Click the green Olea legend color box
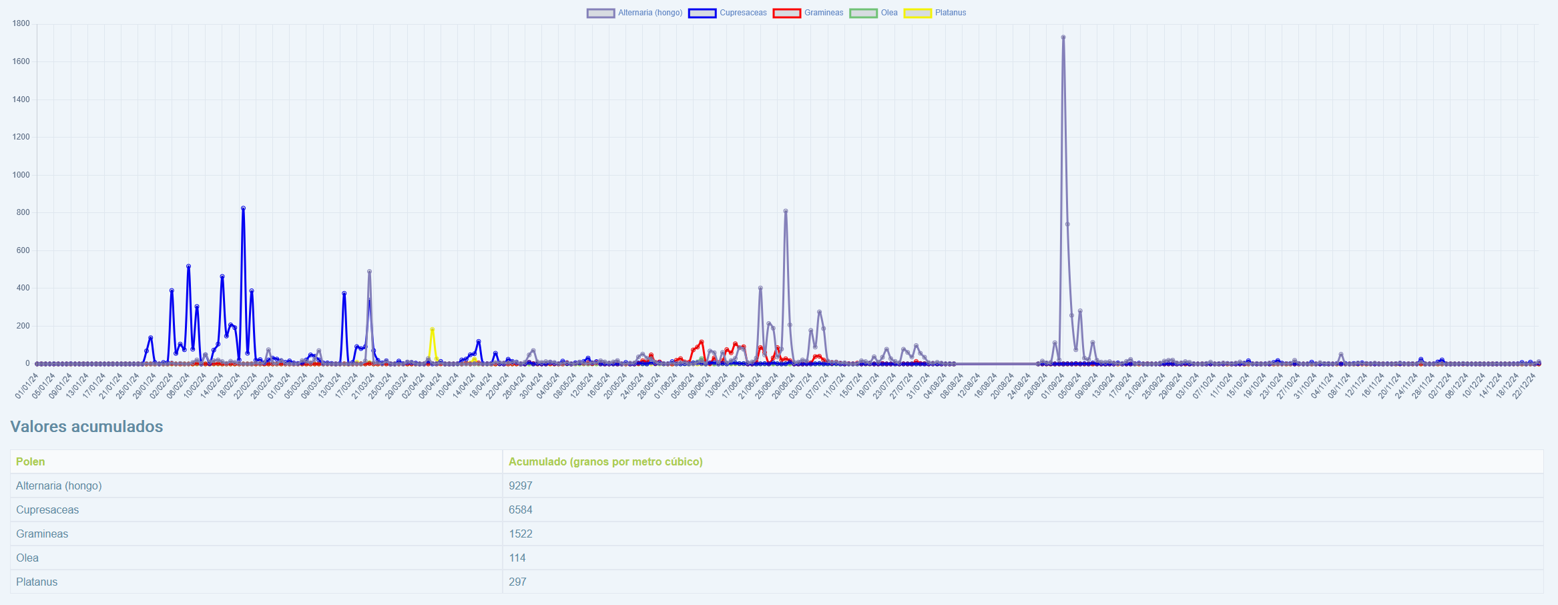This screenshot has height=605, width=1558. coord(862,13)
